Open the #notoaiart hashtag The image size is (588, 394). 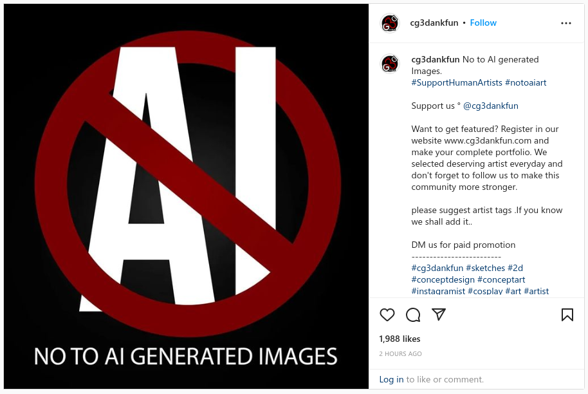(x=526, y=82)
